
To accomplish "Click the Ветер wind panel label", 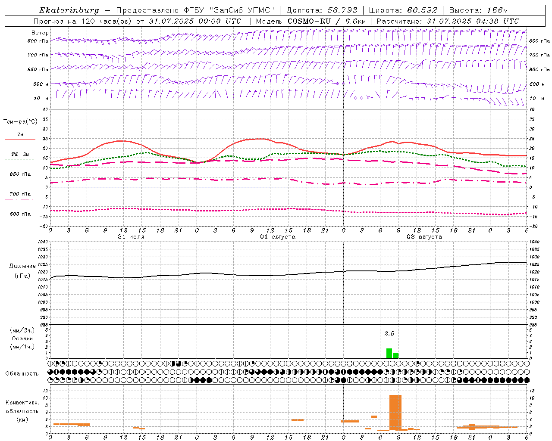I will (x=40, y=33).
